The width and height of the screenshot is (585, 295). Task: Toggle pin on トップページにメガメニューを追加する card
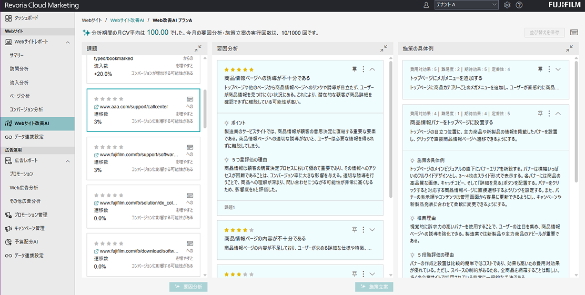coord(540,69)
